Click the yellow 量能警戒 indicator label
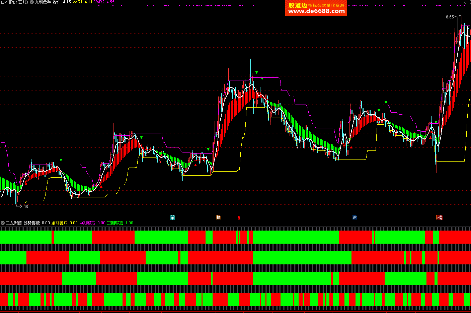 pos(60,223)
